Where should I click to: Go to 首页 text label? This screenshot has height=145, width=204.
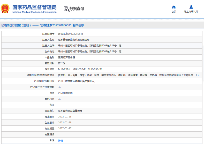coord(174,12)
